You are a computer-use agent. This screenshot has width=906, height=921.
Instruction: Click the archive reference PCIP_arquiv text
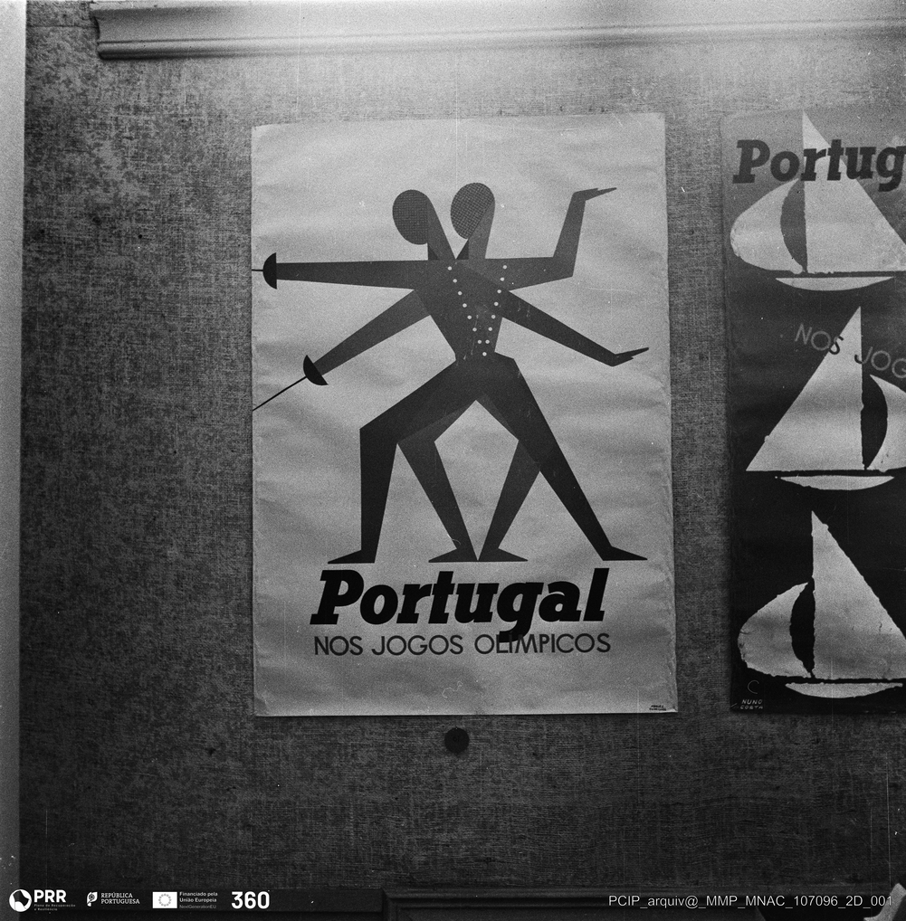point(749,900)
